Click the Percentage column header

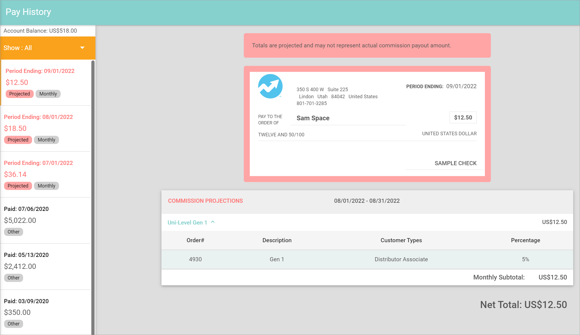coord(525,240)
